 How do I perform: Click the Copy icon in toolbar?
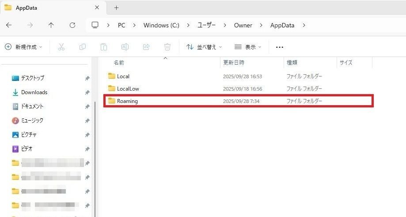[x=82, y=47]
